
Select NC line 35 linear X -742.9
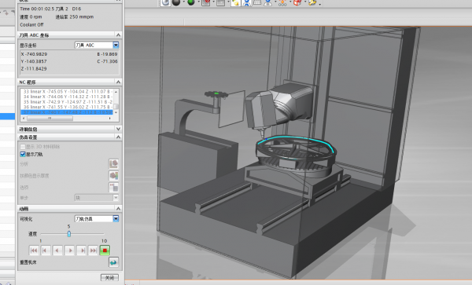pyautogui.click(x=67, y=101)
